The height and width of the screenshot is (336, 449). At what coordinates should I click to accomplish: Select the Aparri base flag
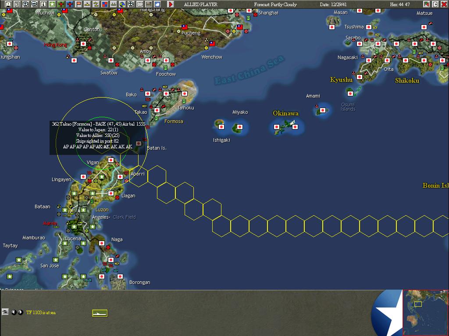pyautogui.click(x=120, y=177)
